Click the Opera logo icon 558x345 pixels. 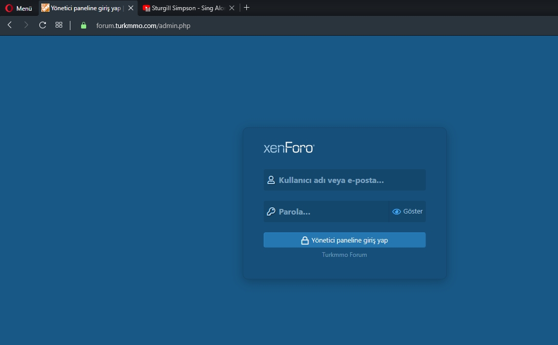[x=9, y=8]
